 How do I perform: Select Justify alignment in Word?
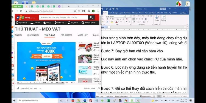142,19
